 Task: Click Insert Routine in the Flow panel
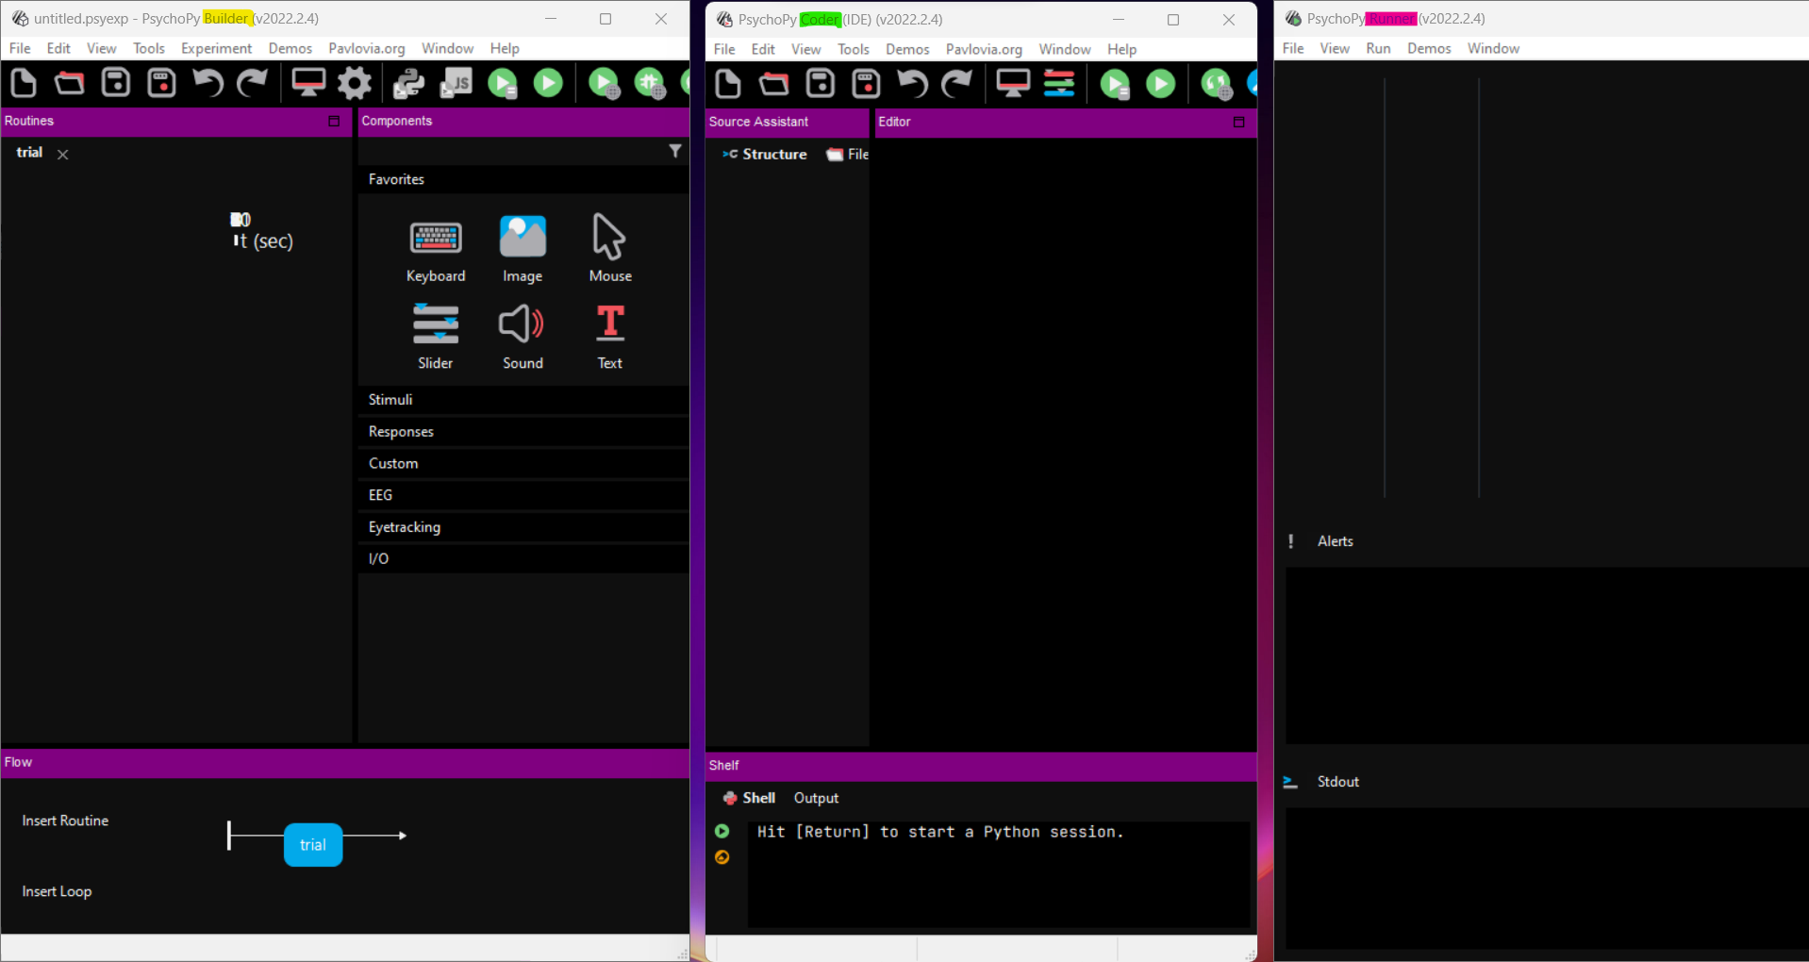[65, 821]
